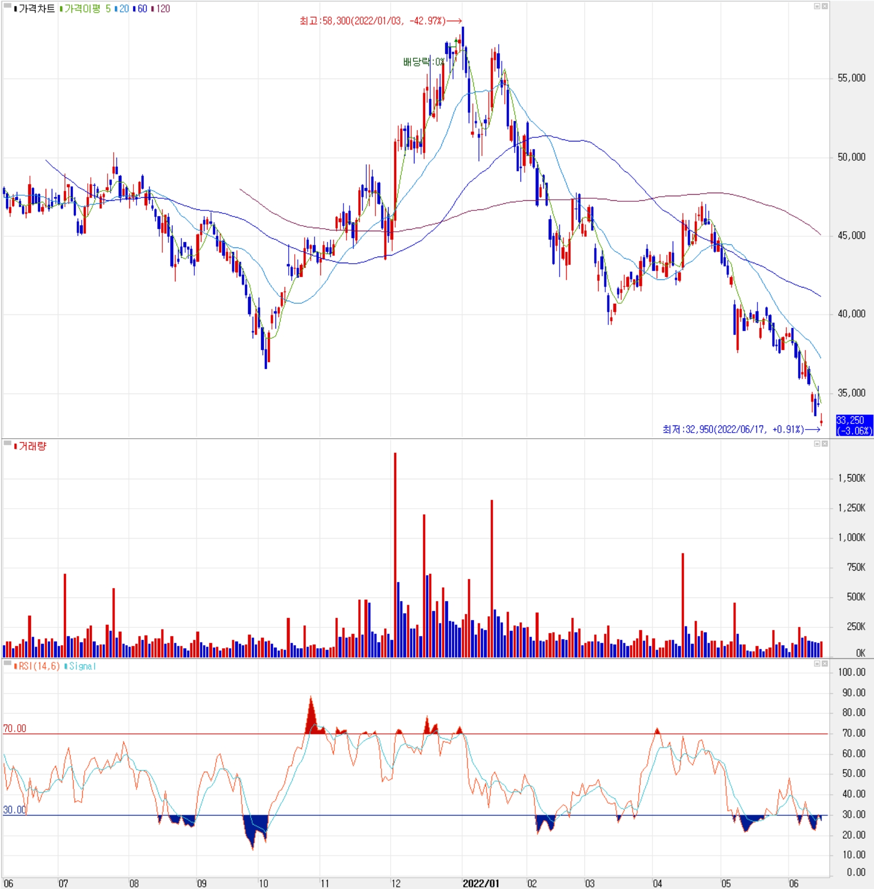Click the 70.00 RSI overbought level label
This screenshot has width=874, height=889.
coord(15,729)
